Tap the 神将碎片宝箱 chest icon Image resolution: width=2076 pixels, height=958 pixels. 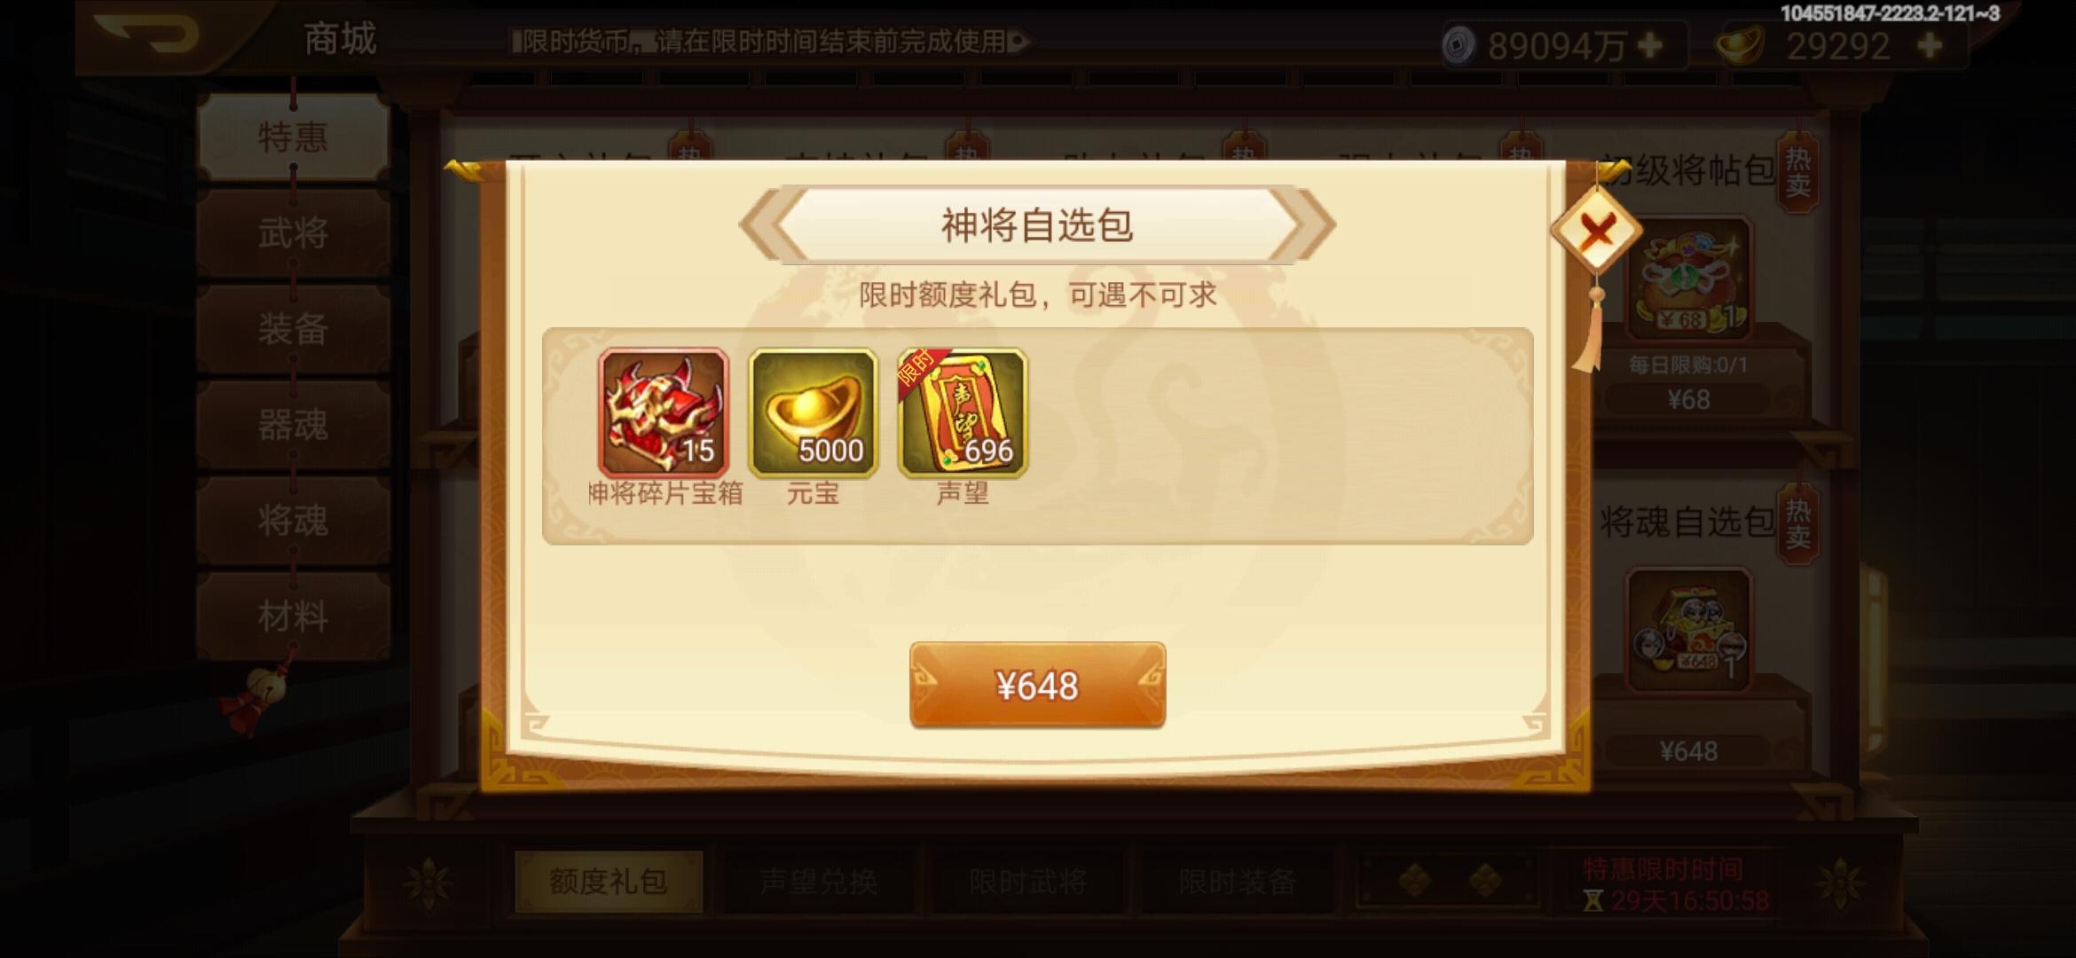pos(664,412)
